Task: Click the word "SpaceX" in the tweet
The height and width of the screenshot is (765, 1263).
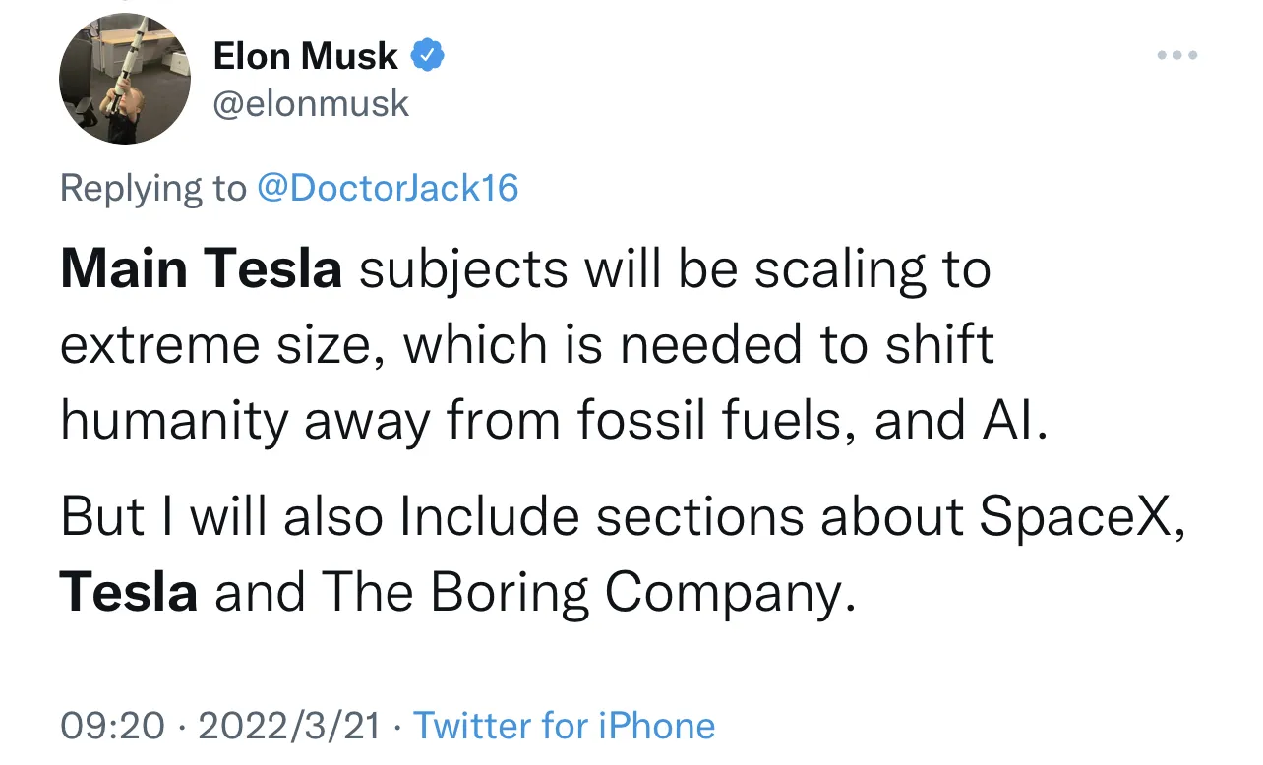Action: 1077,517
